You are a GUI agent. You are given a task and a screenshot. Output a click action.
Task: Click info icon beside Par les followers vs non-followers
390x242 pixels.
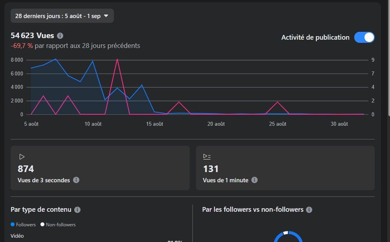point(309,210)
